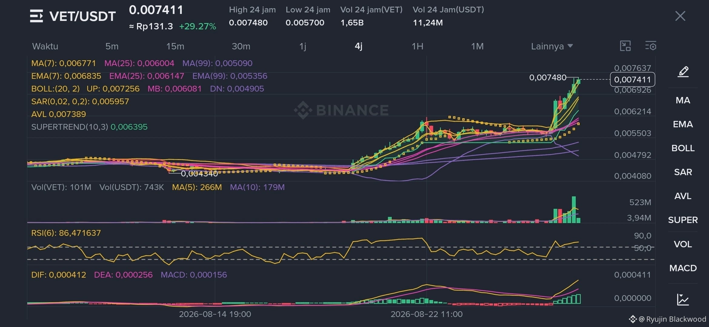
Task: Click the DIF: 0,000412 label
Action: click(x=59, y=275)
